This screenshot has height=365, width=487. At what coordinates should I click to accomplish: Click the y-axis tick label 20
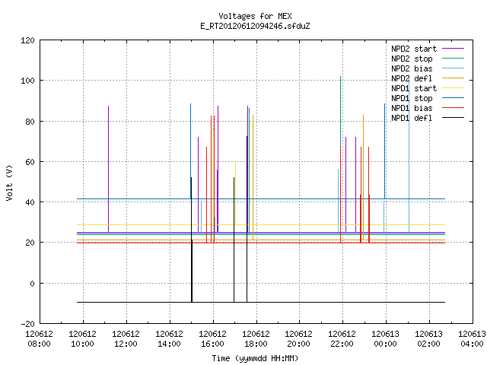click(30, 243)
